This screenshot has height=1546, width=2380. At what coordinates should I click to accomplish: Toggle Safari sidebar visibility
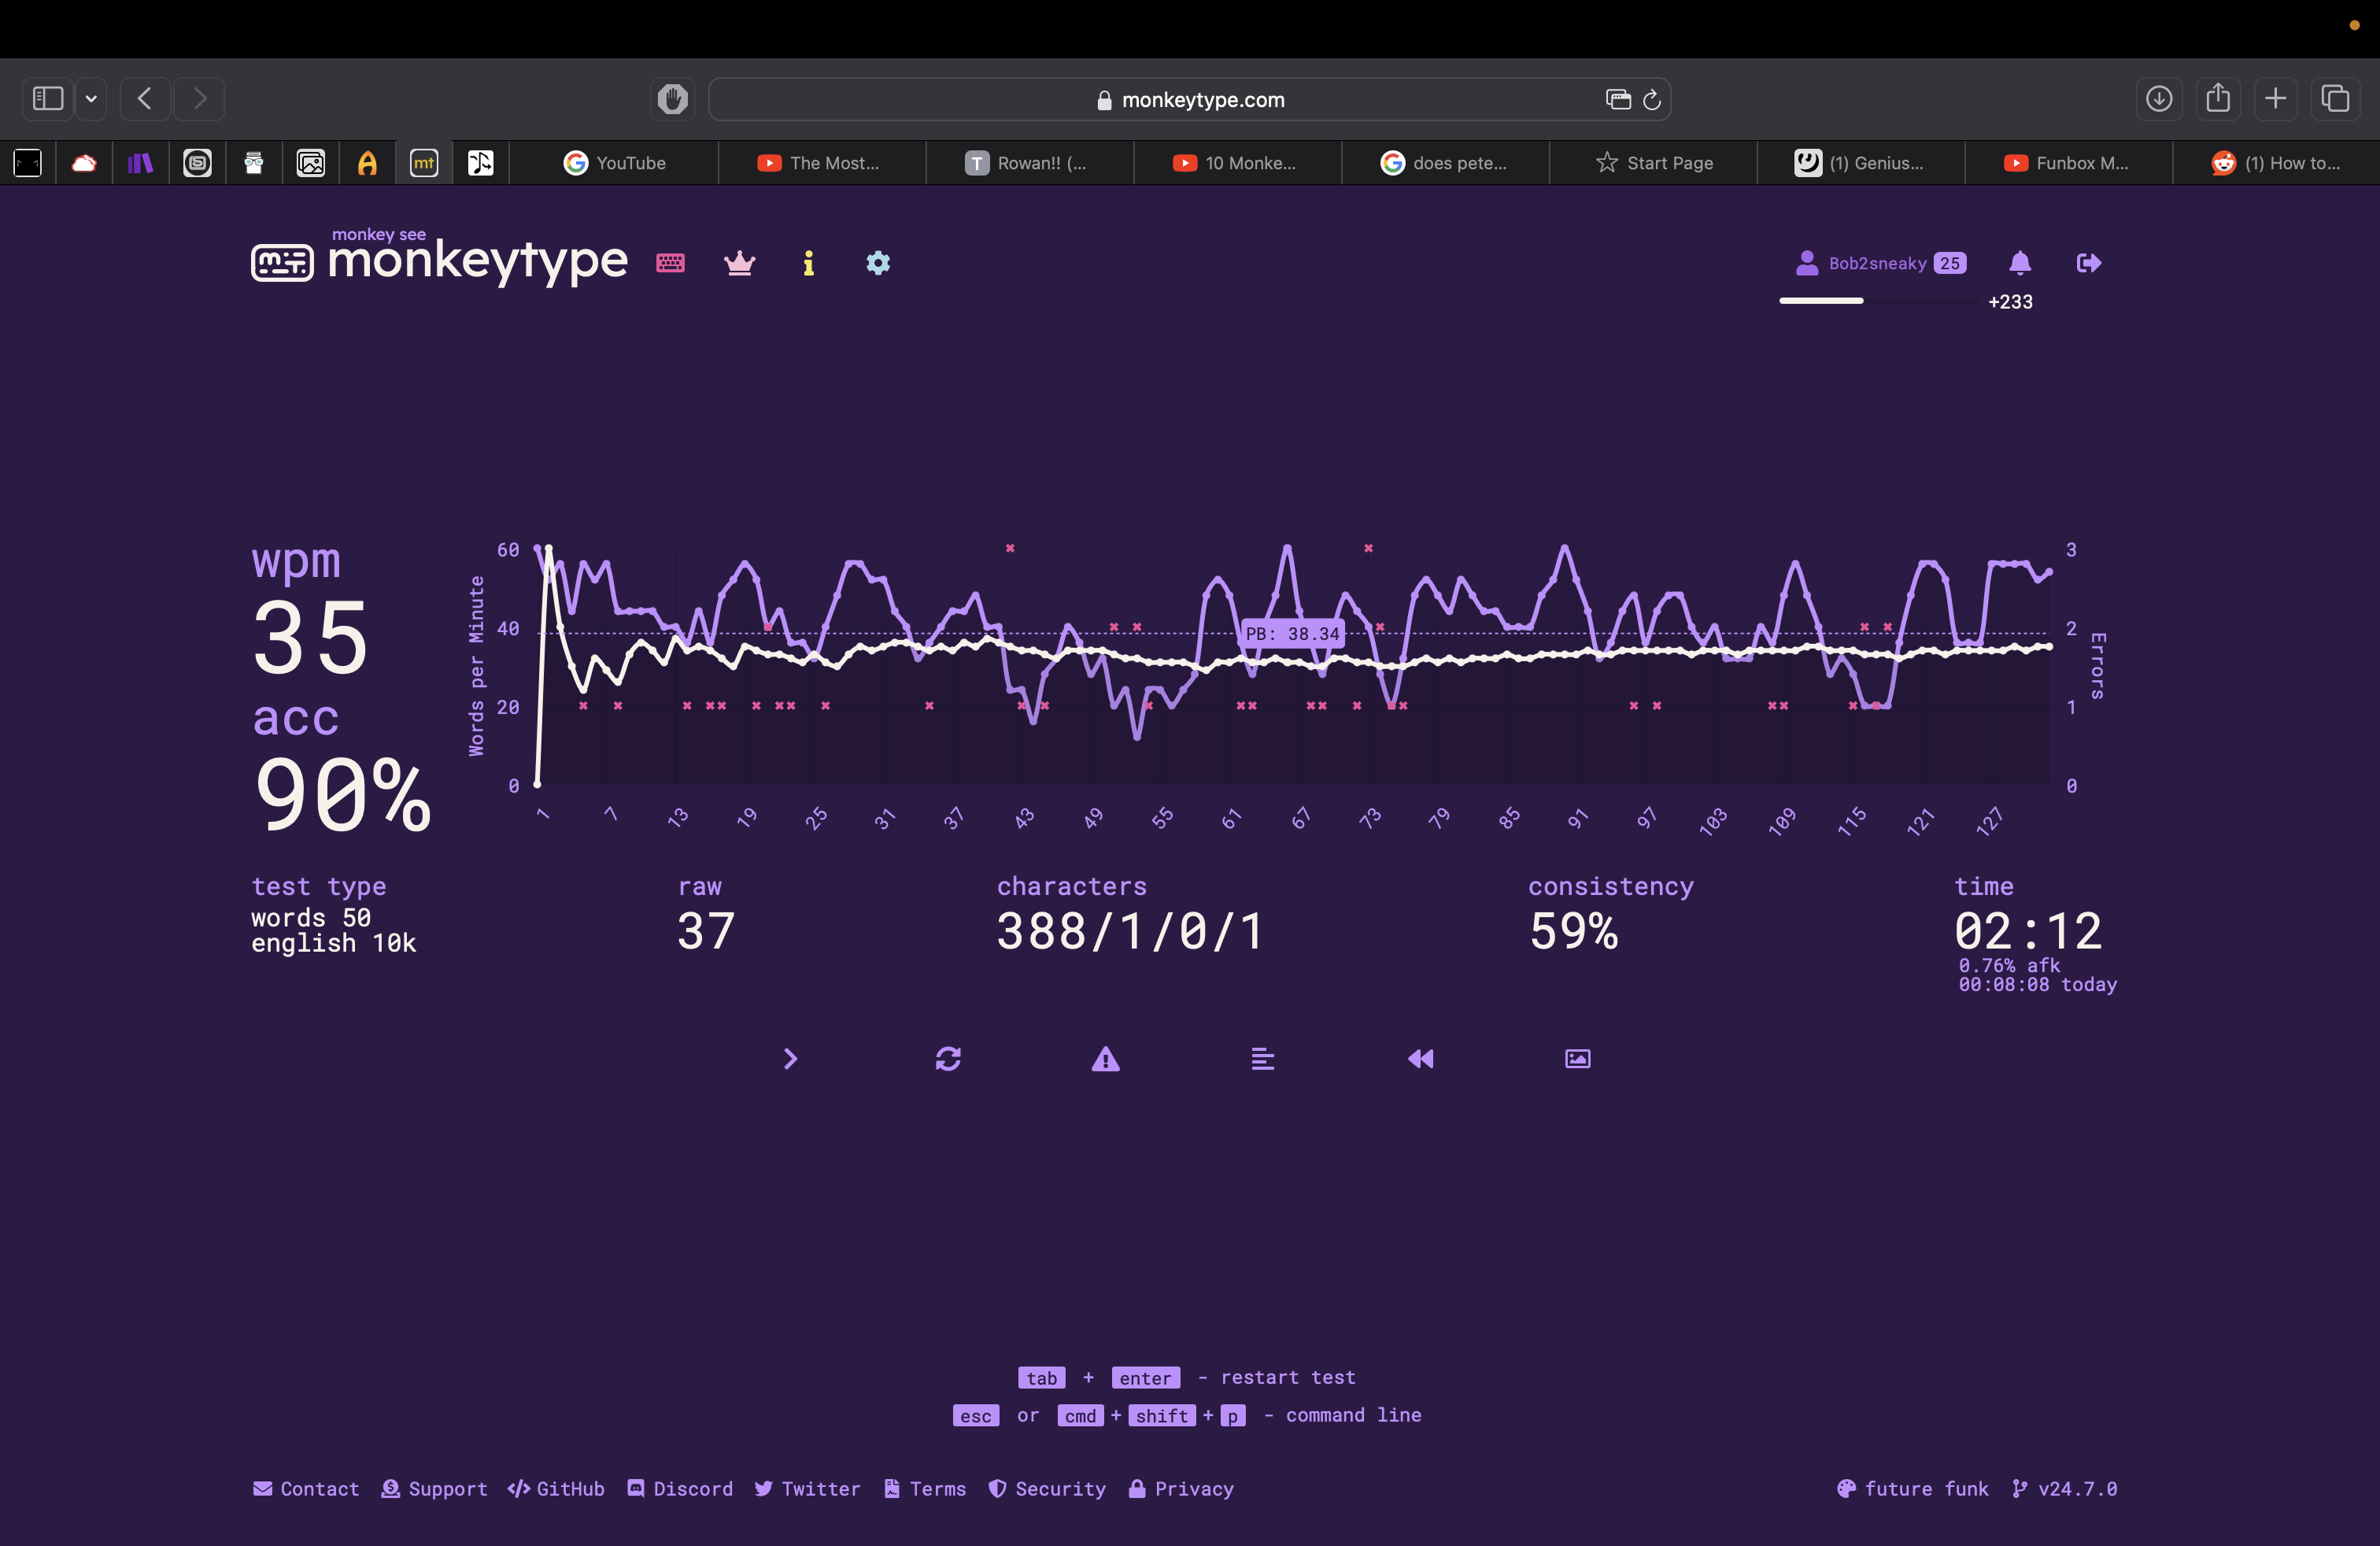[x=48, y=99]
